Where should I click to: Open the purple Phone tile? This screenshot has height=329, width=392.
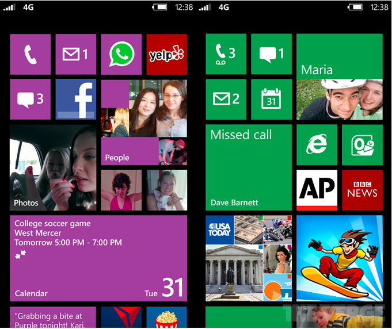(x=30, y=55)
